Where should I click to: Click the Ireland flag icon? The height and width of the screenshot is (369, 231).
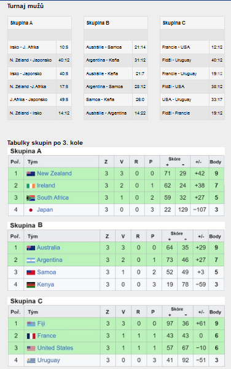(31, 186)
